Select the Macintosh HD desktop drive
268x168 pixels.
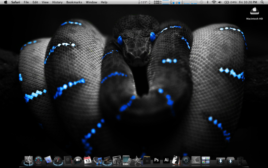coord(255,13)
